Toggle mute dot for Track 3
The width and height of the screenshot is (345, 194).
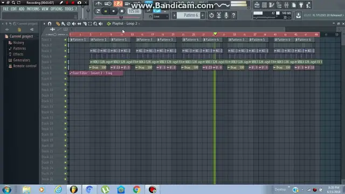pyautogui.click(x=65, y=51)
